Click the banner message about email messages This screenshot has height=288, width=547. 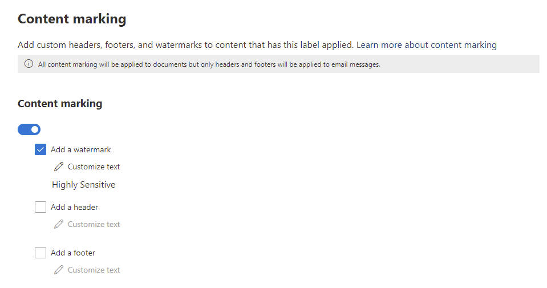(209, 64)
